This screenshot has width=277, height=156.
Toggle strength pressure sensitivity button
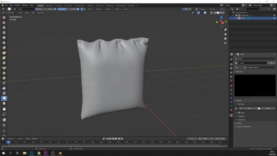pyautogui.click(x=78, y=9)
